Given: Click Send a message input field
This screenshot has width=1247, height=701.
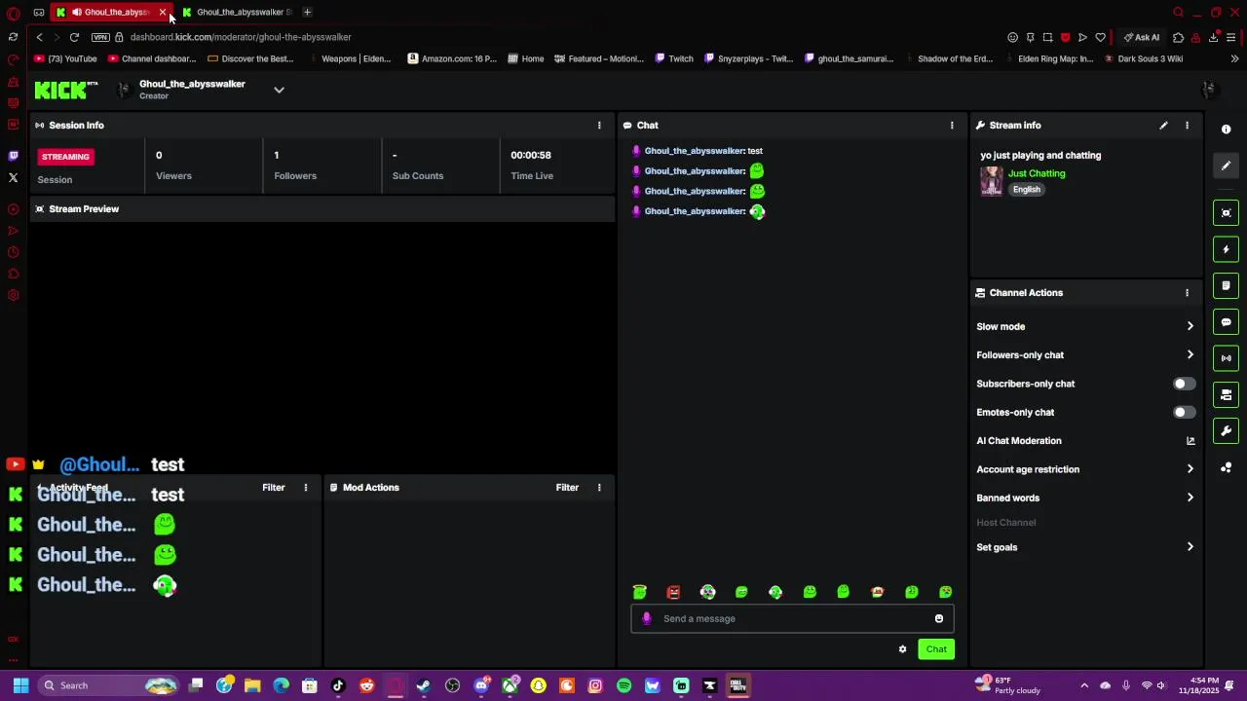Looking at the screenshot, I should (x=792, y=619).
